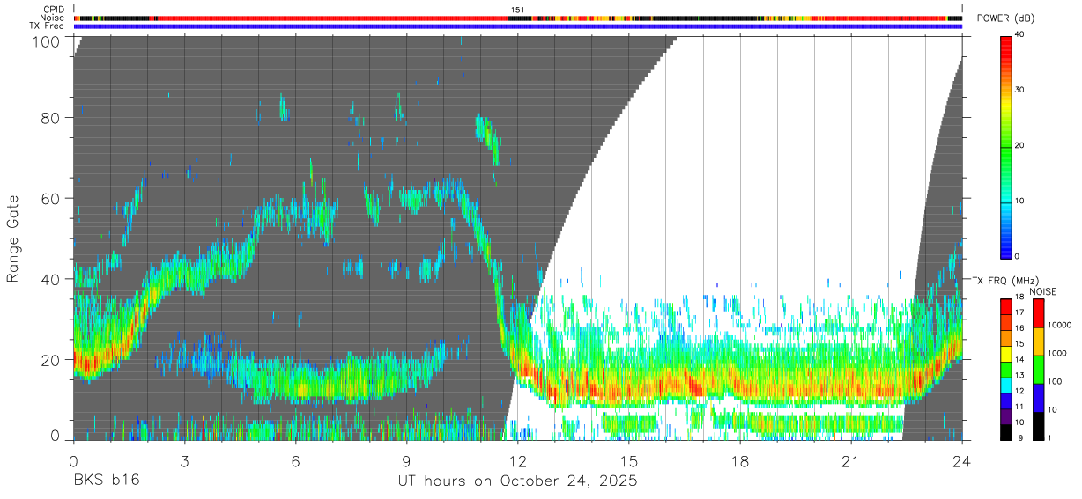Select UT hour tick label 9
The height and width of the screenshot is (499, 1082).
[x=406, y=461]
